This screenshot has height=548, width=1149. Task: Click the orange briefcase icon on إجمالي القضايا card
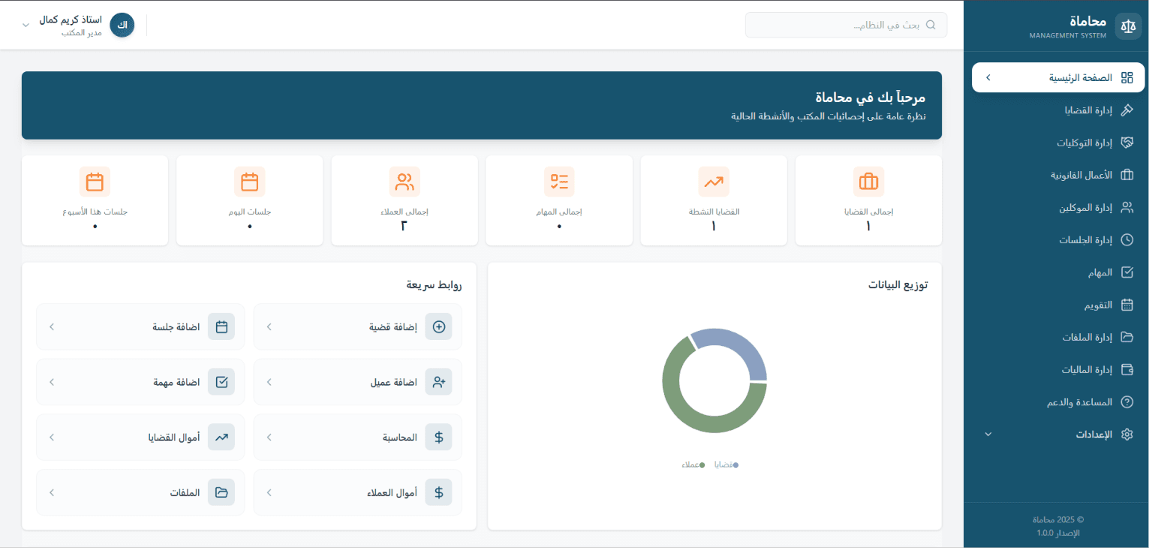tap(868, 182)
